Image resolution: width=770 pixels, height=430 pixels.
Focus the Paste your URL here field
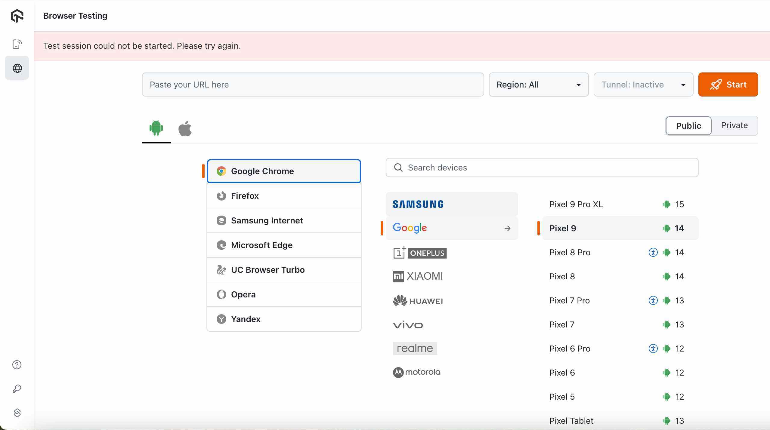pyautogui.click(x=313, y=84)
